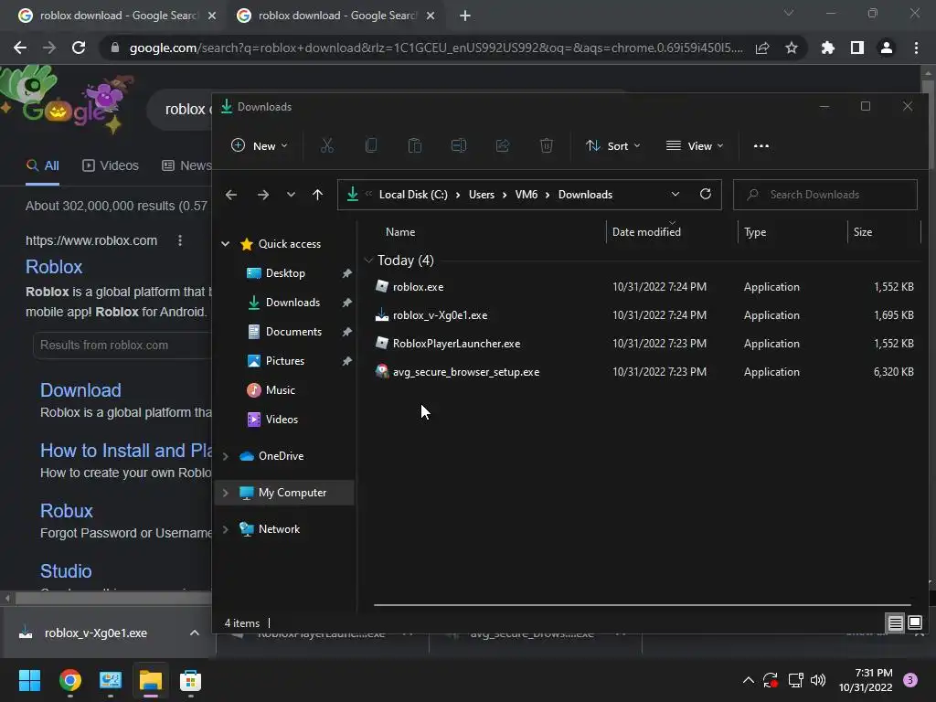Open a new Chrome tab
The width and height of the screenshot is (936, 702).
pos(465,16)
